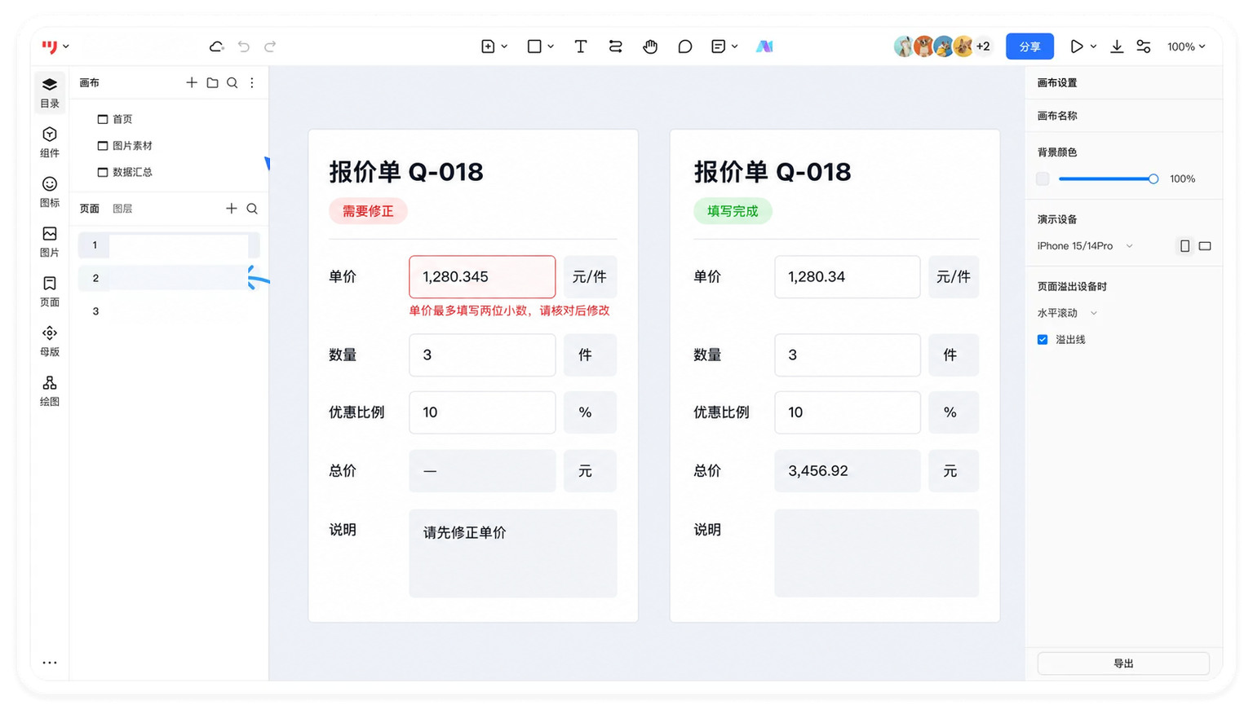Add a new page with plus icon
The width and height of the screenshot is (1253, 714).
(232, 209)
